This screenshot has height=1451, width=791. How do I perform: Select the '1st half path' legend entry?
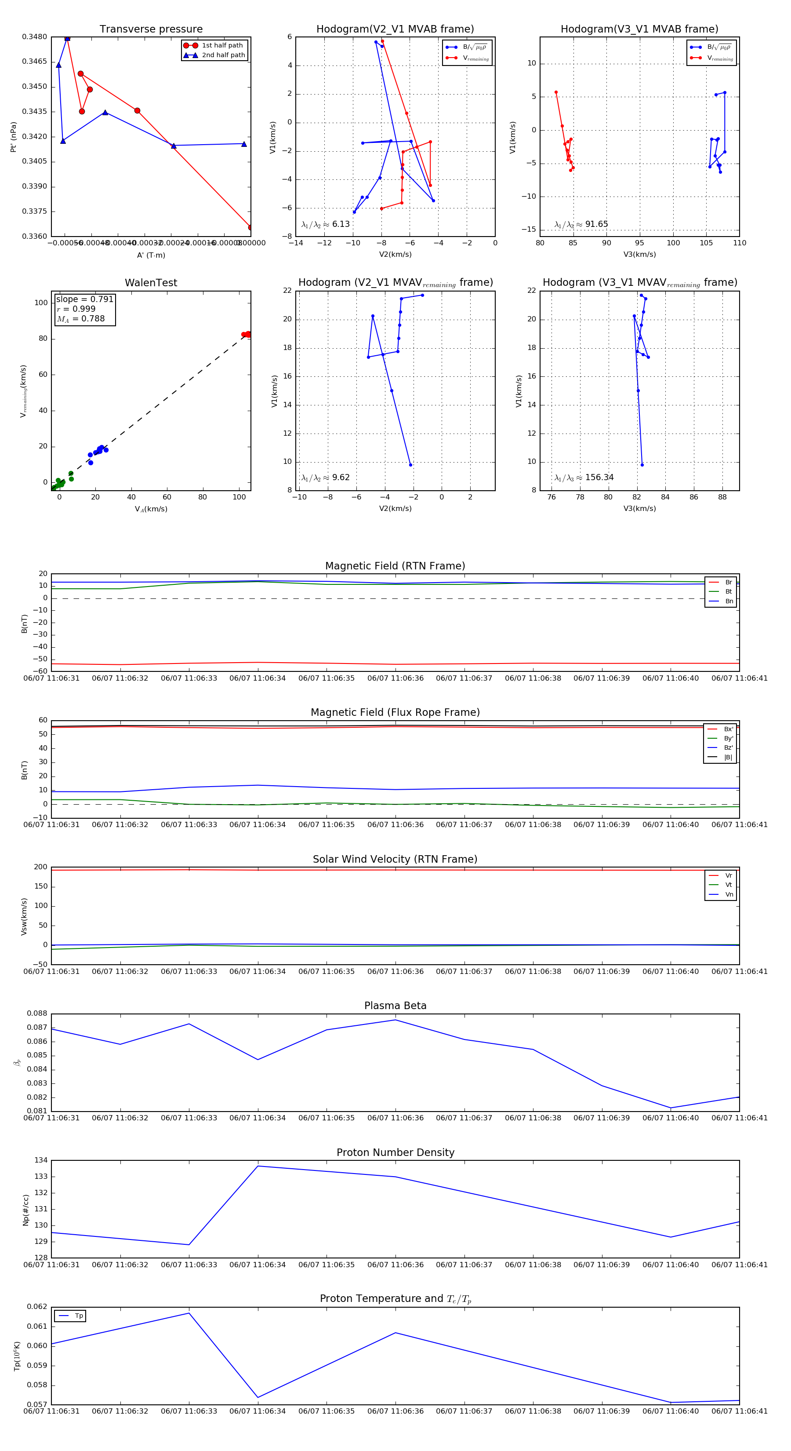[214, 46]
